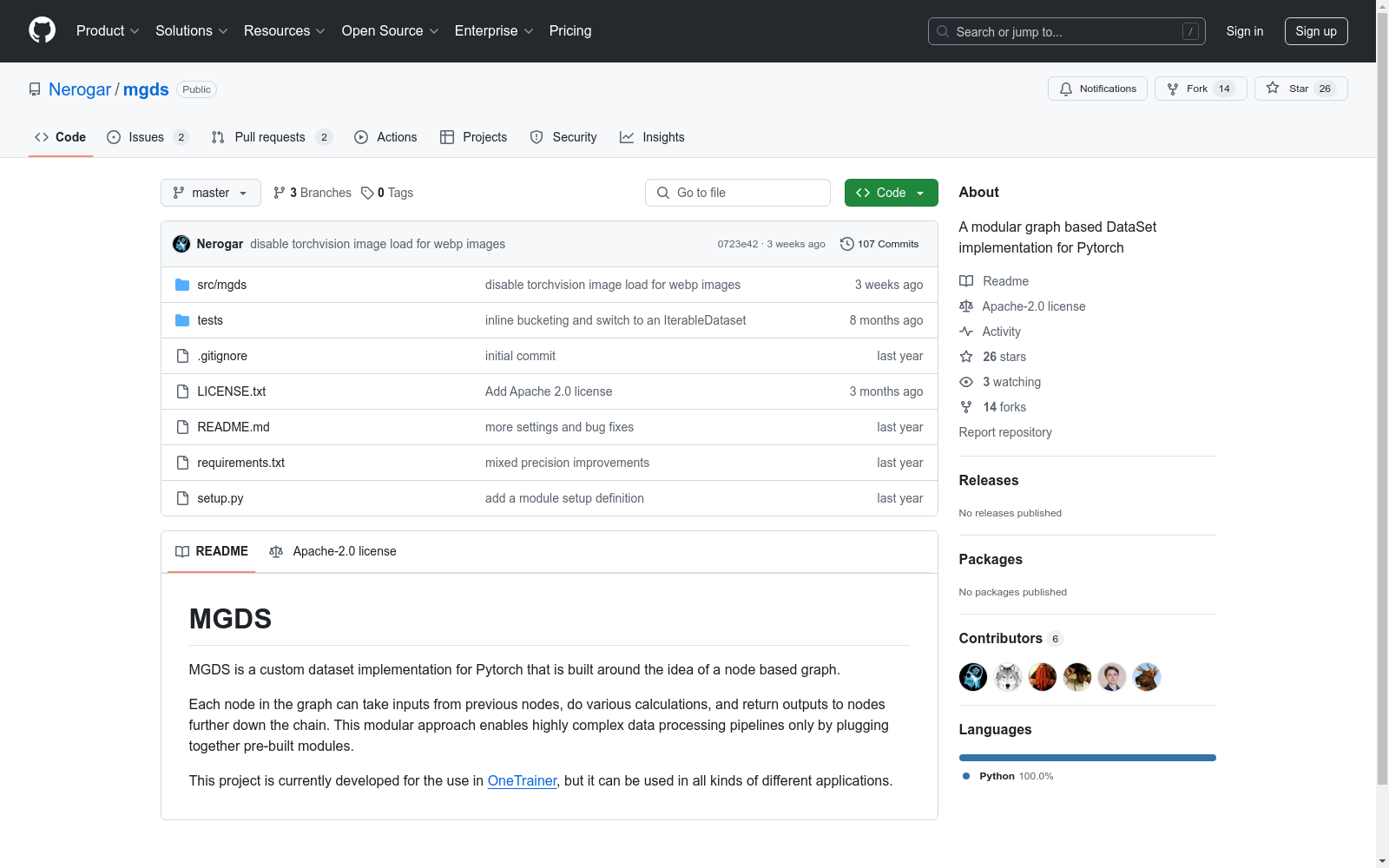1389x868 pixels.
Task: Click the Branches git-branch icon
Action: tap(280, 193)
